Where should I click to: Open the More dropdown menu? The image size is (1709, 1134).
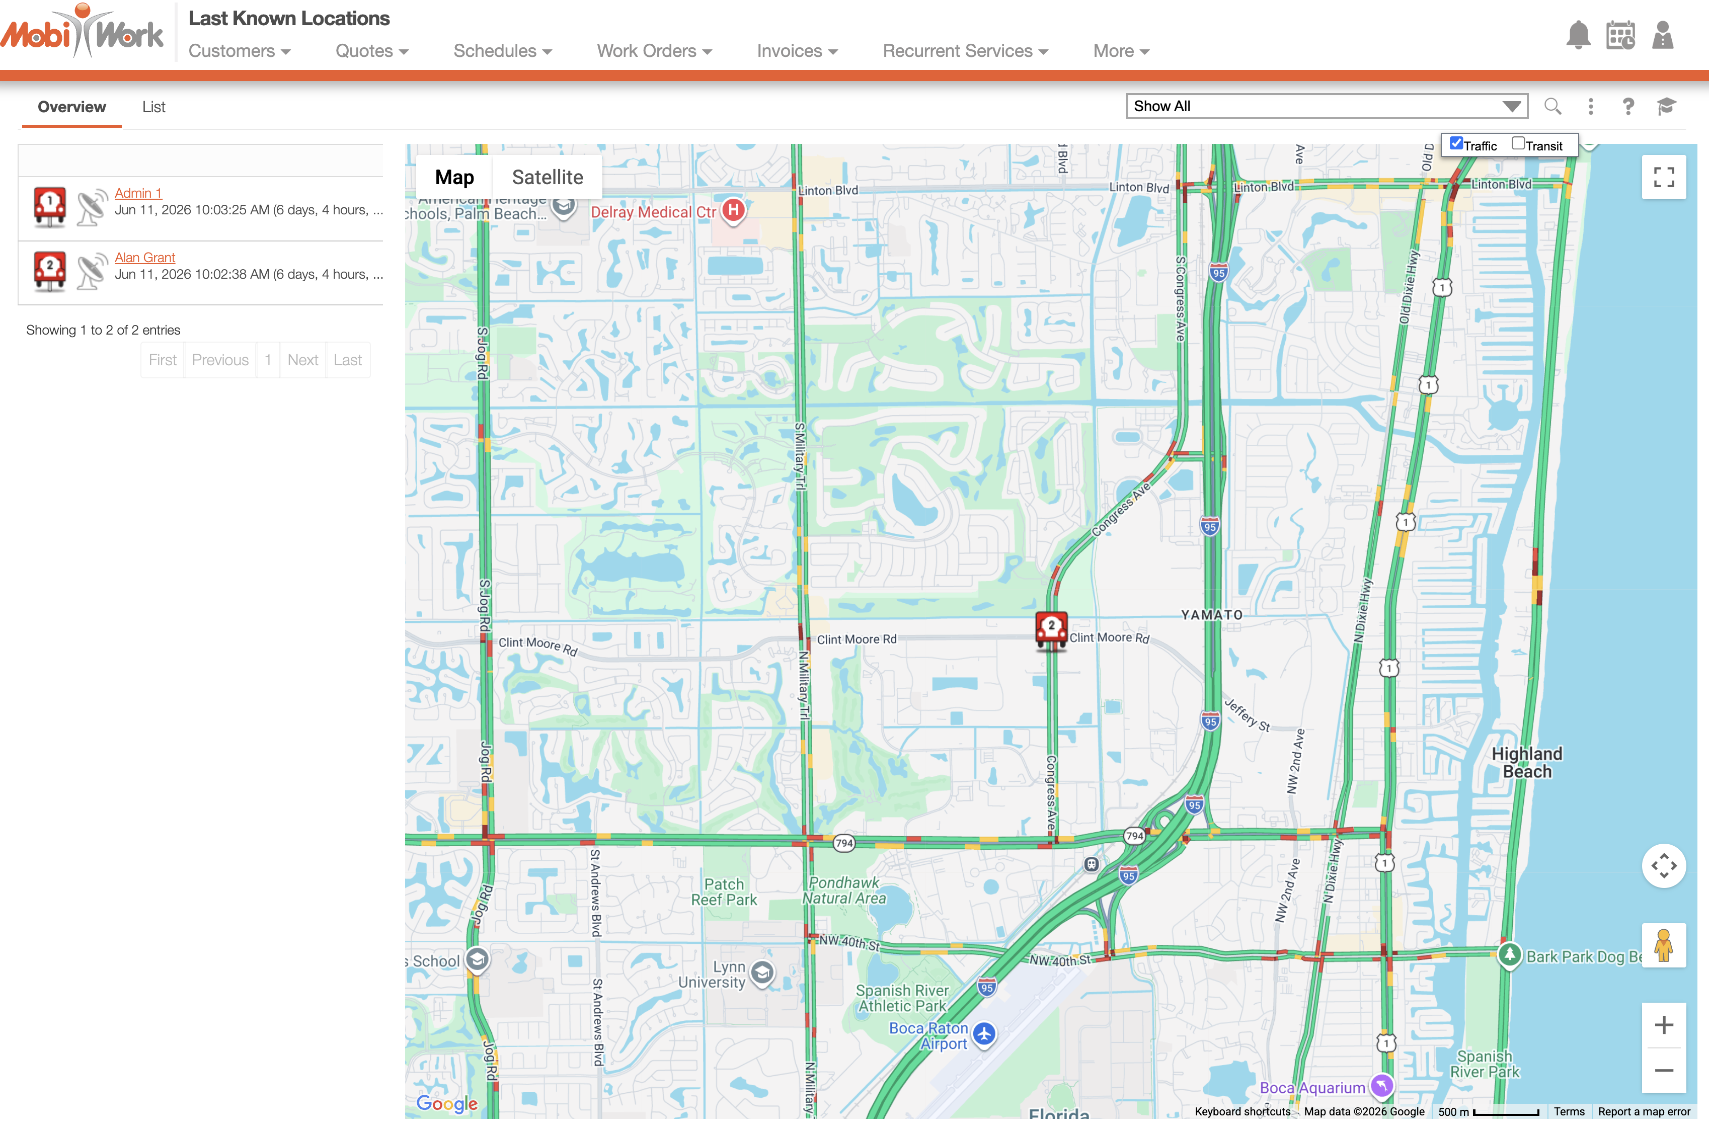coord(1121,51)
